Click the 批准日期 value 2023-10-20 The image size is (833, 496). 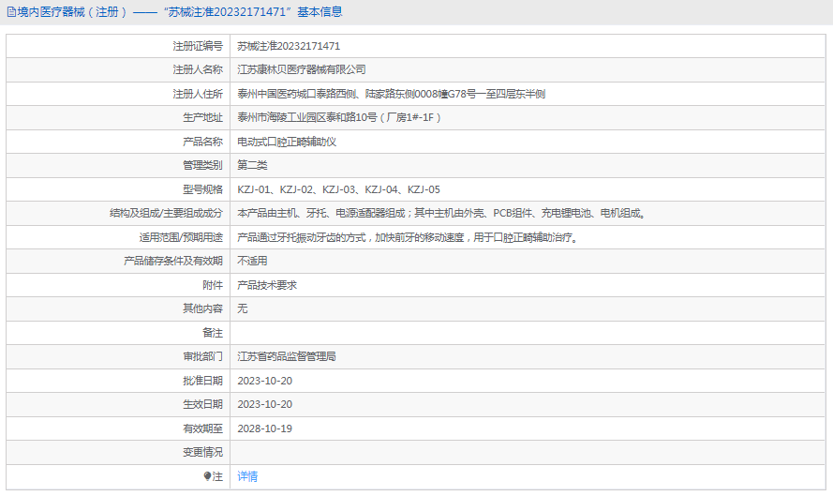click(264, 382)
